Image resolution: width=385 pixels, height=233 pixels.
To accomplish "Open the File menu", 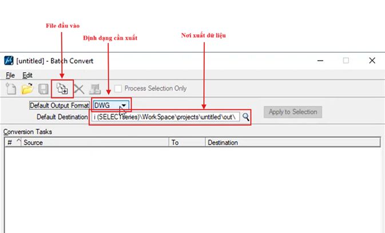I will 10,75.
